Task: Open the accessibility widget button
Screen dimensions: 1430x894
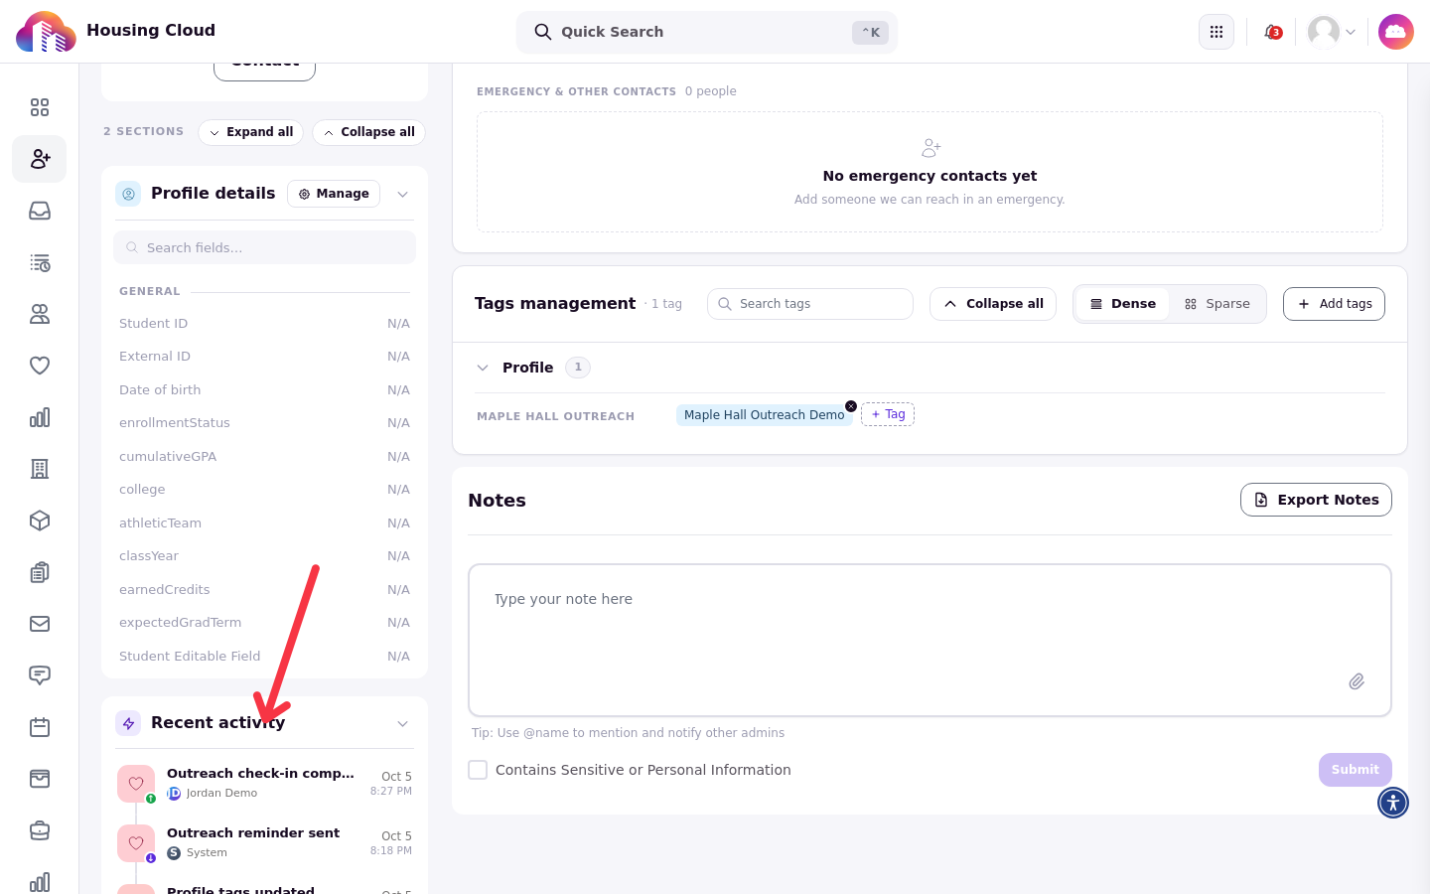Action: coord(1393,803)
